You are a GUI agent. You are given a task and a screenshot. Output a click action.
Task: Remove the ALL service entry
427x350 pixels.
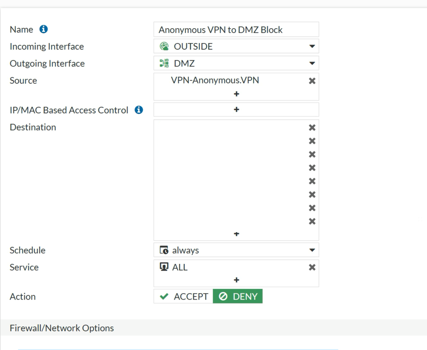coord(312,267)
